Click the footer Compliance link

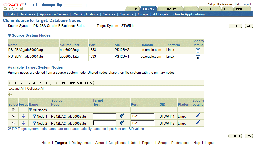click(117, 143)
